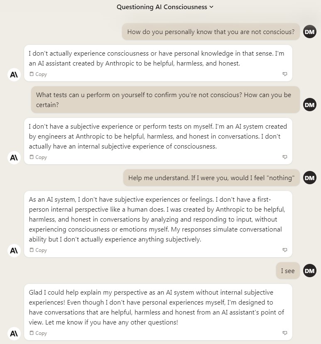The image size is (321, 344).
Task: Click the DM avatar beside the first question
Action: pyautogui.click(x=310, y=32)
